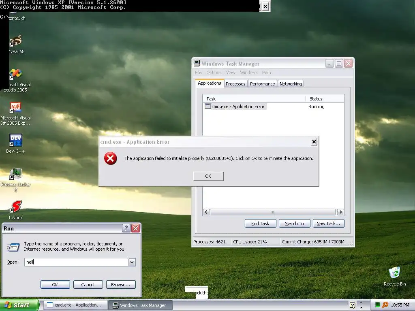This screenshot has height=311, width=415.
Task: Click Cancel in the Run dialog
Action: (x=88, y=285)
